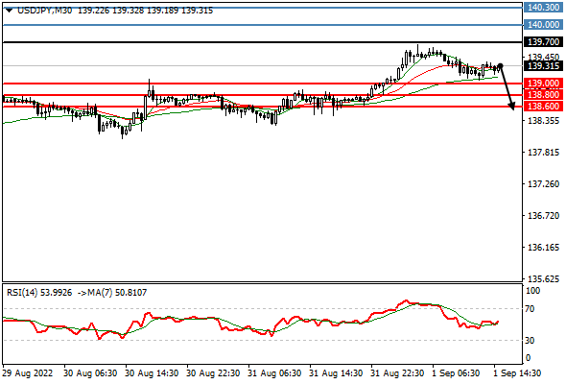Screen dimensions: 566x384
Task: Select the red 138.600 level label
Action: [543, 107]
